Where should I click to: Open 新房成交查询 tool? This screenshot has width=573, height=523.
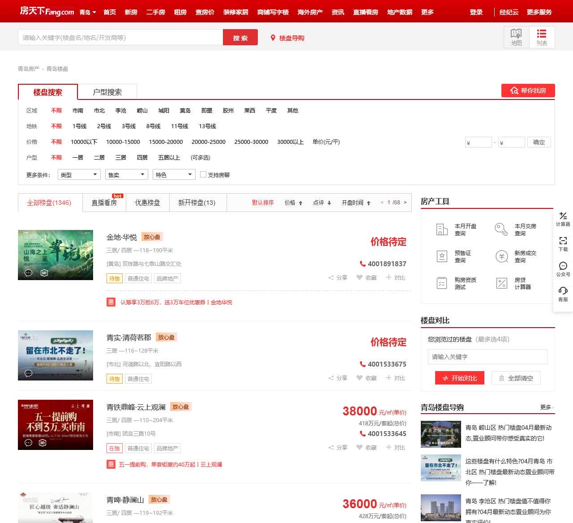click(x=516, y=256)
